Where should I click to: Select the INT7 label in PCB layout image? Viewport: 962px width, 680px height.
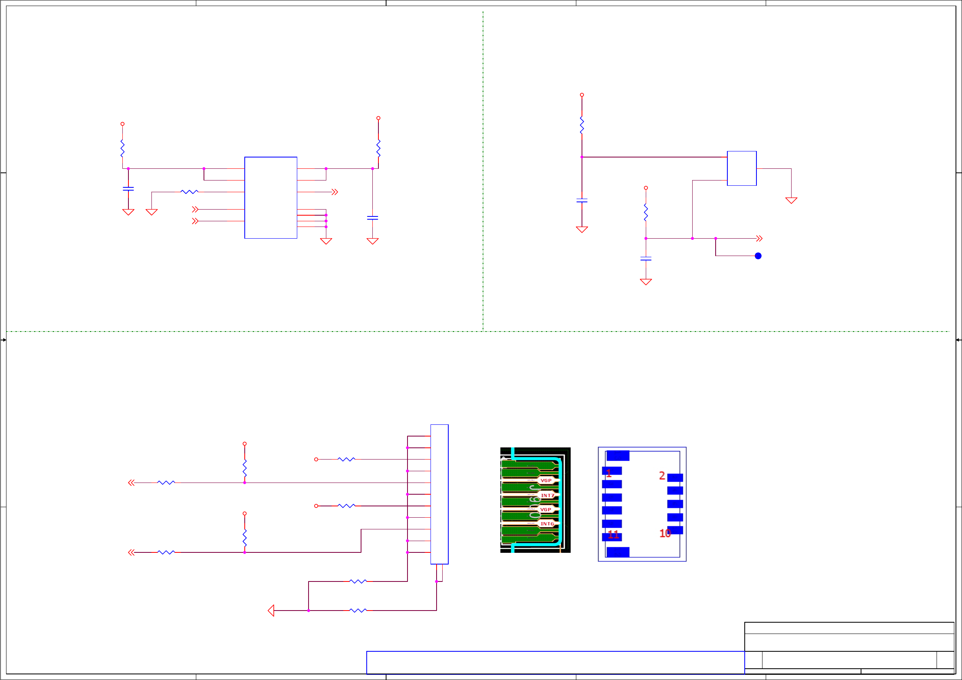547,495
